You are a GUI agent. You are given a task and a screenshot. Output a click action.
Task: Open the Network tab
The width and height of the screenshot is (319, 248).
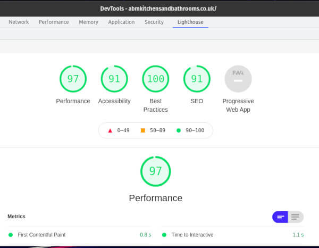(19, 22)
